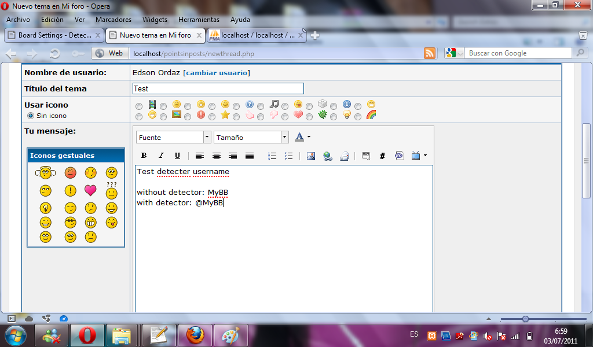Insert the pink heart smiley
Screen dimensions: 593x347
coord(90,190)
